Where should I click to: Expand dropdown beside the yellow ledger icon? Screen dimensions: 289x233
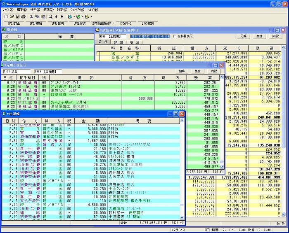(91, 16)
